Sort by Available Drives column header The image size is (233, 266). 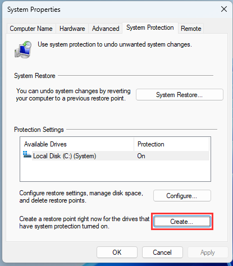tap(77, 144)
